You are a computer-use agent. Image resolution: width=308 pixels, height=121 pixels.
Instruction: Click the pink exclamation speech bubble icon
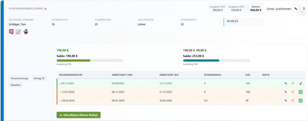pos(11,32)
